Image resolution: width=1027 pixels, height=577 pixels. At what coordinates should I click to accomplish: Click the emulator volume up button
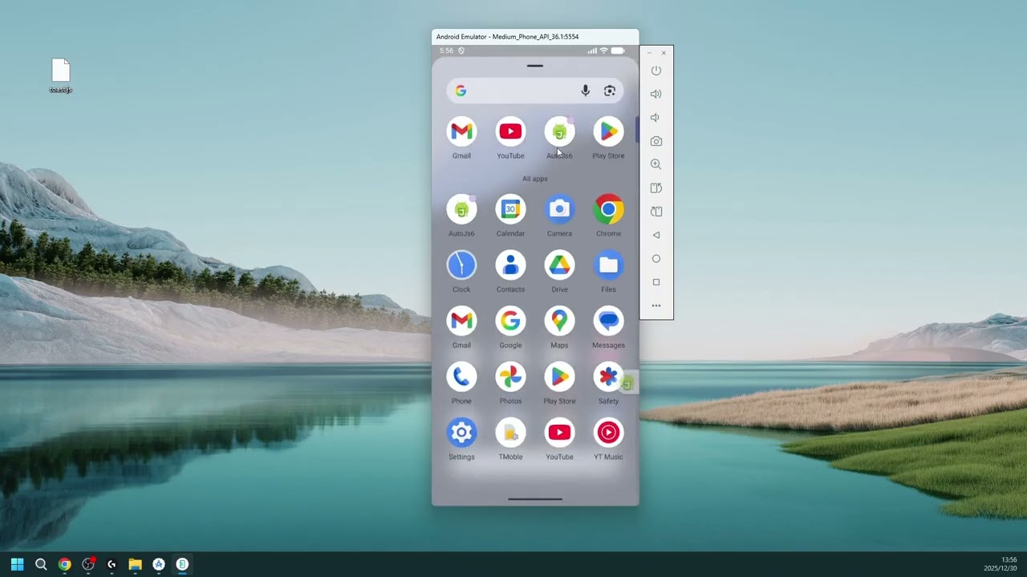click(656, 94)
